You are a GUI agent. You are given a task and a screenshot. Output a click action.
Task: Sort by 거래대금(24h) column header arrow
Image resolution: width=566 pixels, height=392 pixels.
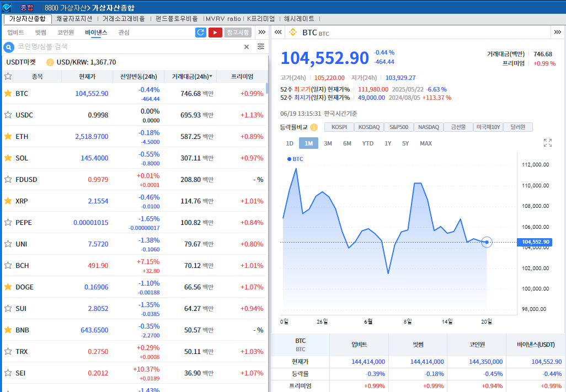[x=211, y=77]
